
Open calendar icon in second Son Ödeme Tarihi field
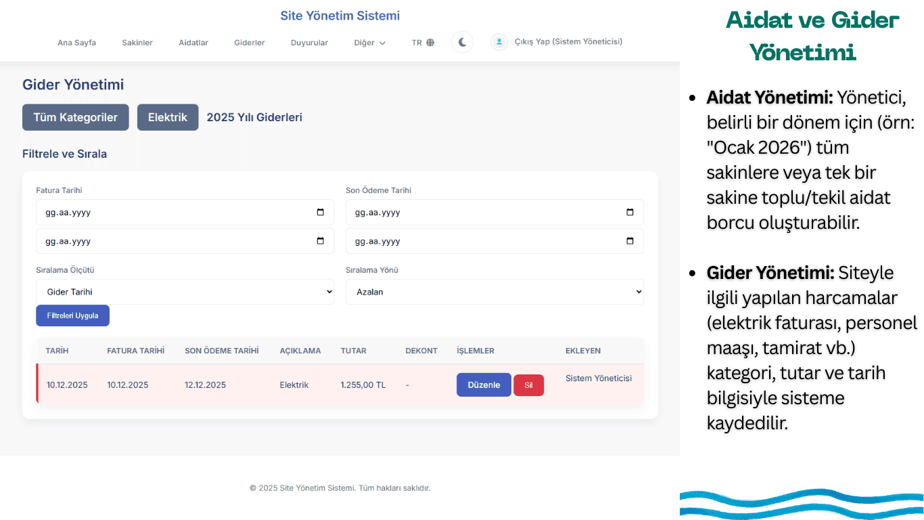630,241
